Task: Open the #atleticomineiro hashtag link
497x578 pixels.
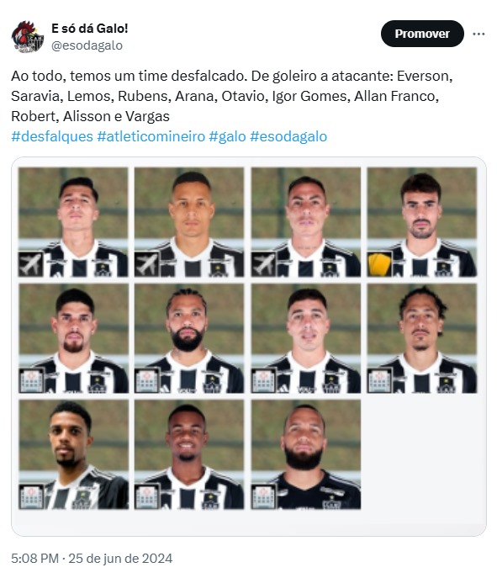Action: (151, 136)
